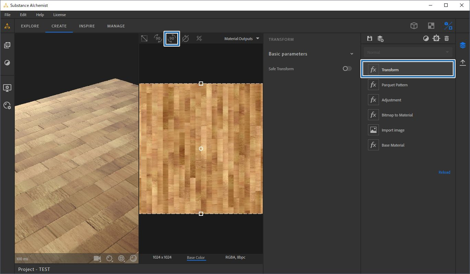Viewport: 470px width, 274px height.
Task: Toggle the 2D checkerboard view mode
Action: pos(431,26)
